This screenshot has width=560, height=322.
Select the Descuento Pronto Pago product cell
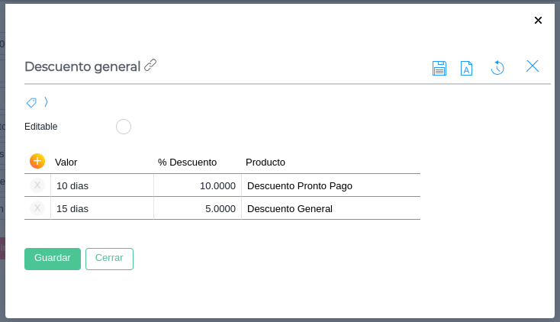pos(330,185)
